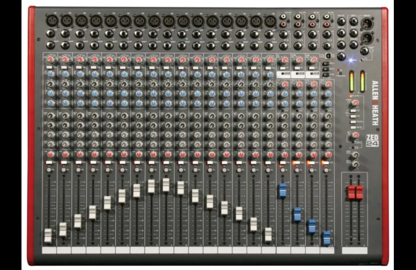416x270 pixels.
Task: Click the right red main mix fader
Action: pos(359,192)
